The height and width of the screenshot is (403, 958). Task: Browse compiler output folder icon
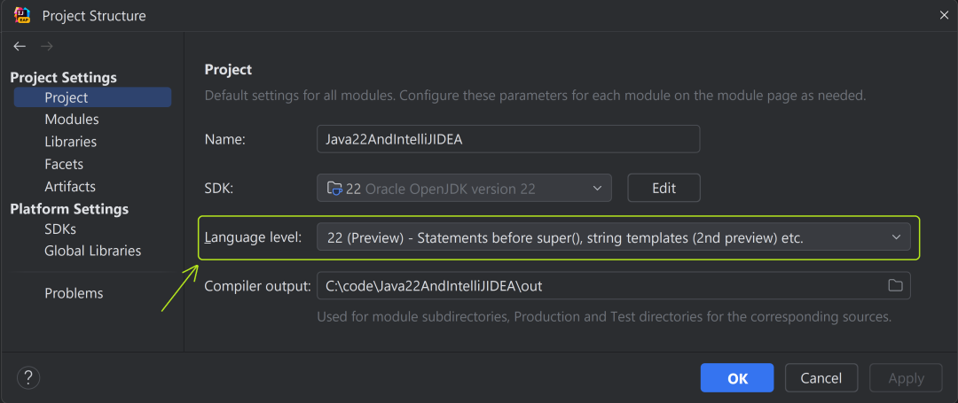[x=895, y=285]
